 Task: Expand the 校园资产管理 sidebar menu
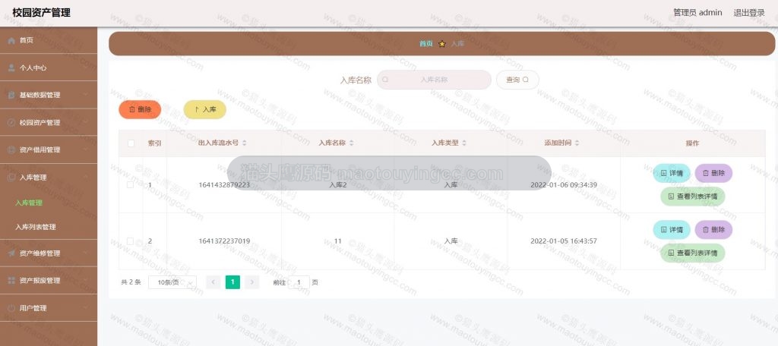48,122
